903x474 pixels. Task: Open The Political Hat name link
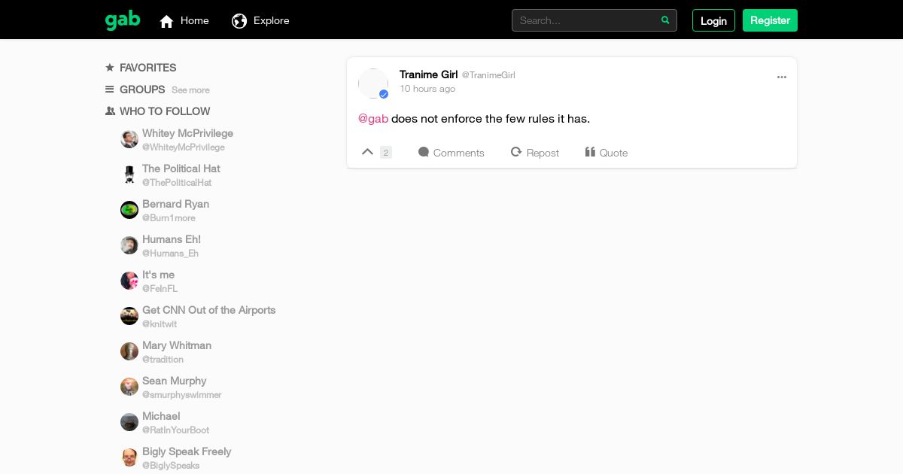click(x=181, y=169)
